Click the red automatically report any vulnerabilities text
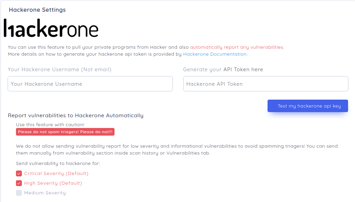The width and height of the screenshot is (355, 202). [x=237, y=47]
